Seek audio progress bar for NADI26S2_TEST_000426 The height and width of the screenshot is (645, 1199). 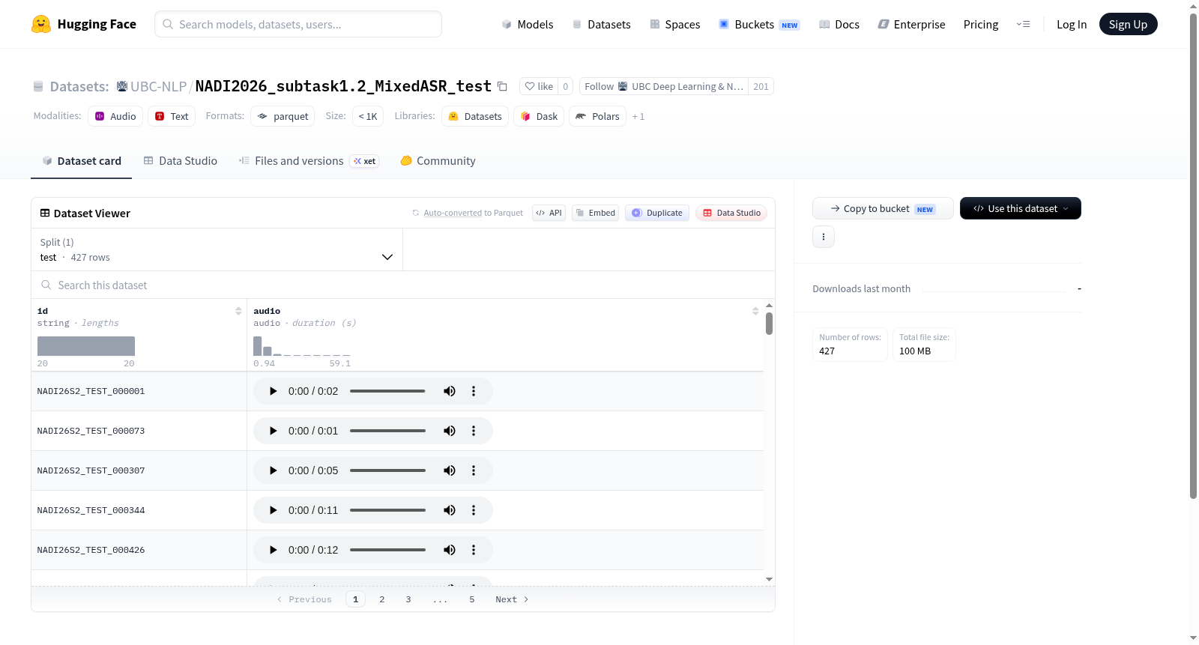click(x=387, y=550)
